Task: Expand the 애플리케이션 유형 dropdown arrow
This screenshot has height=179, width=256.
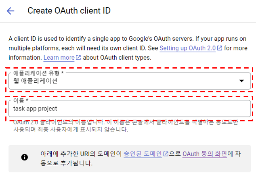Action: pos(241,81)
